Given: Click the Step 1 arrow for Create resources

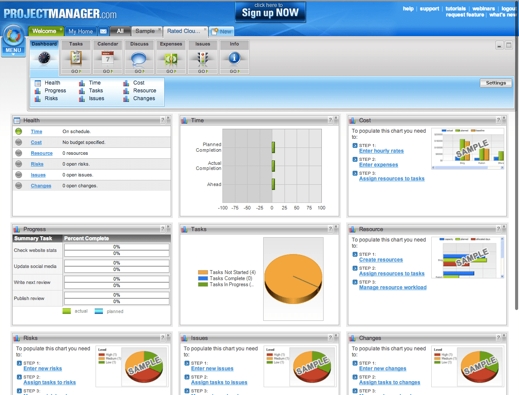Looking at the screenshot, I should click(x=355, y=254).
